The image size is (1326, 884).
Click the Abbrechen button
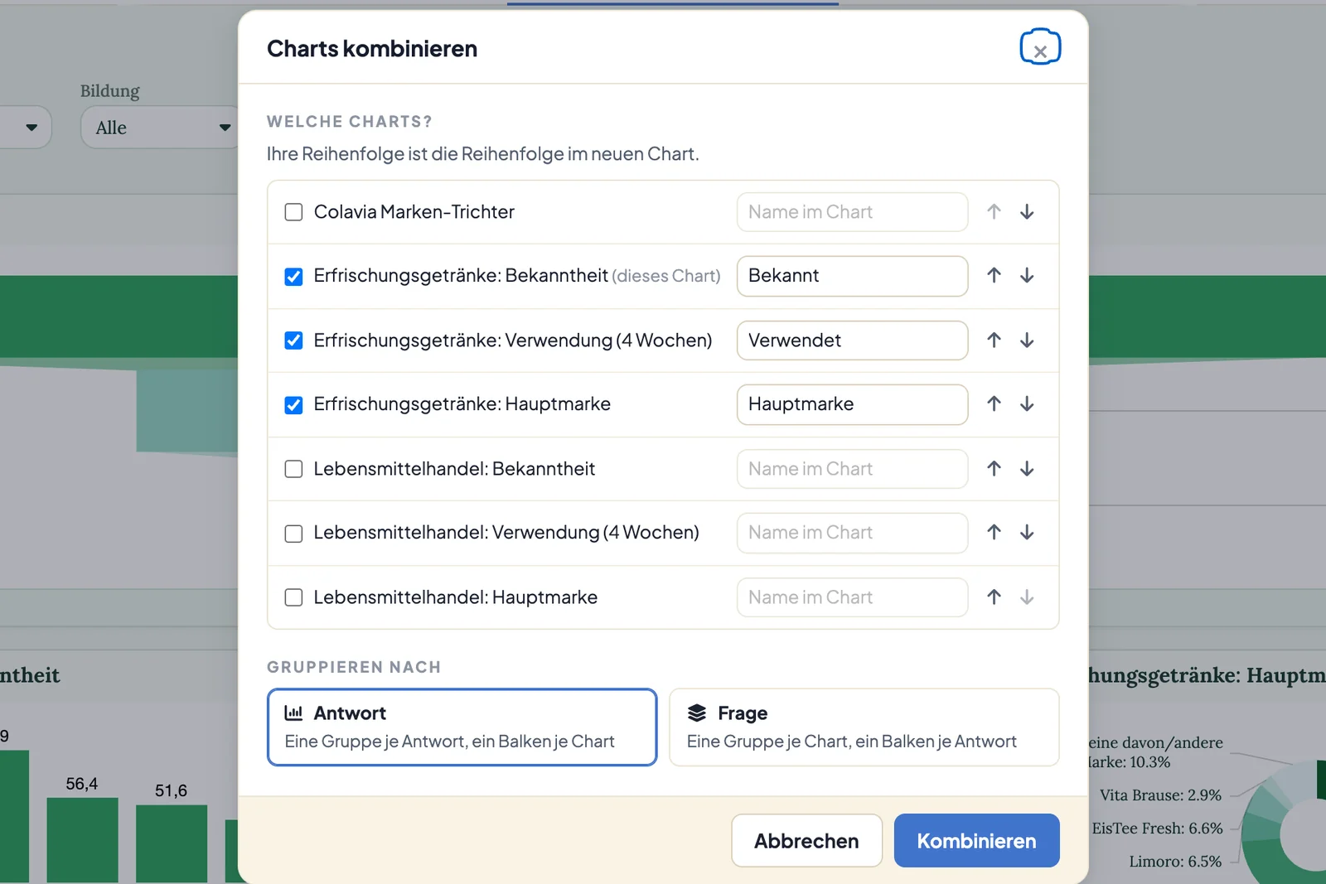(x=806, y=841)
